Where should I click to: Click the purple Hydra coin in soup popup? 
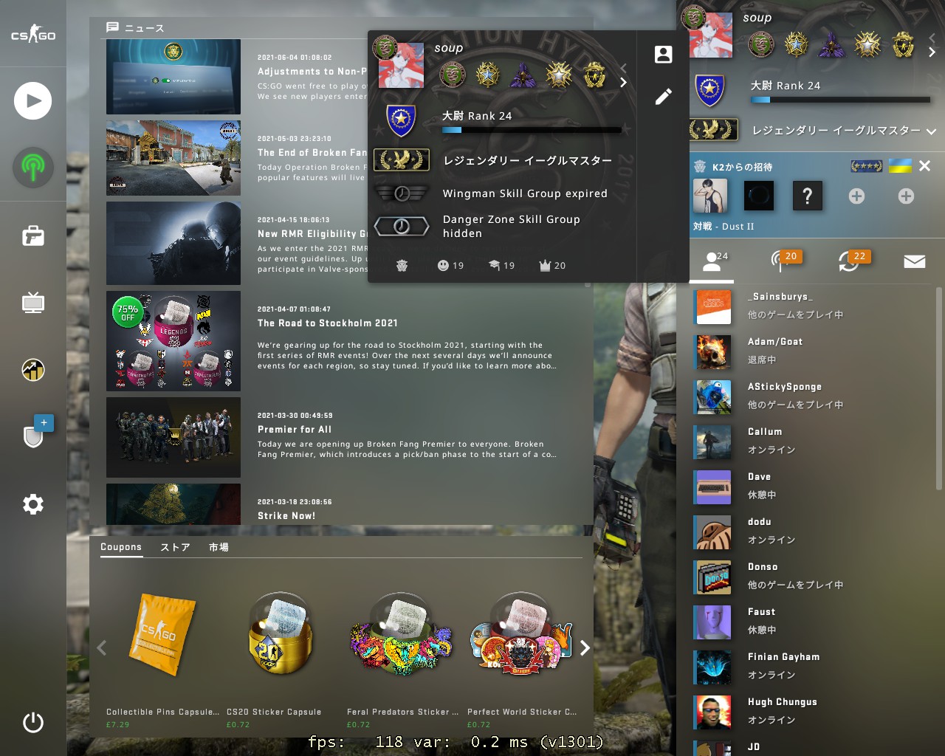[523, 75]
